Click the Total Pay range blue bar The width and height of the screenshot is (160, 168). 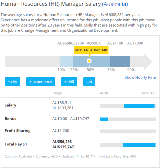coord(139,145)
